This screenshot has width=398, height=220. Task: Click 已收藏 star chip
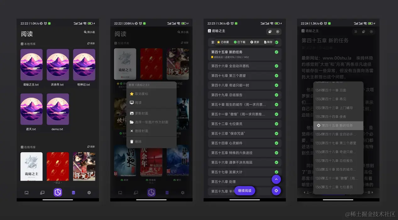tap(223, 42)
